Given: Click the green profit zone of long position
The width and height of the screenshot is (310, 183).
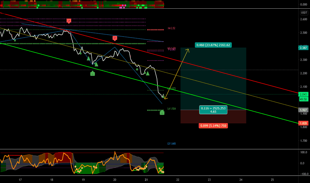Looking at the screenshot, I should coord(213,79).
